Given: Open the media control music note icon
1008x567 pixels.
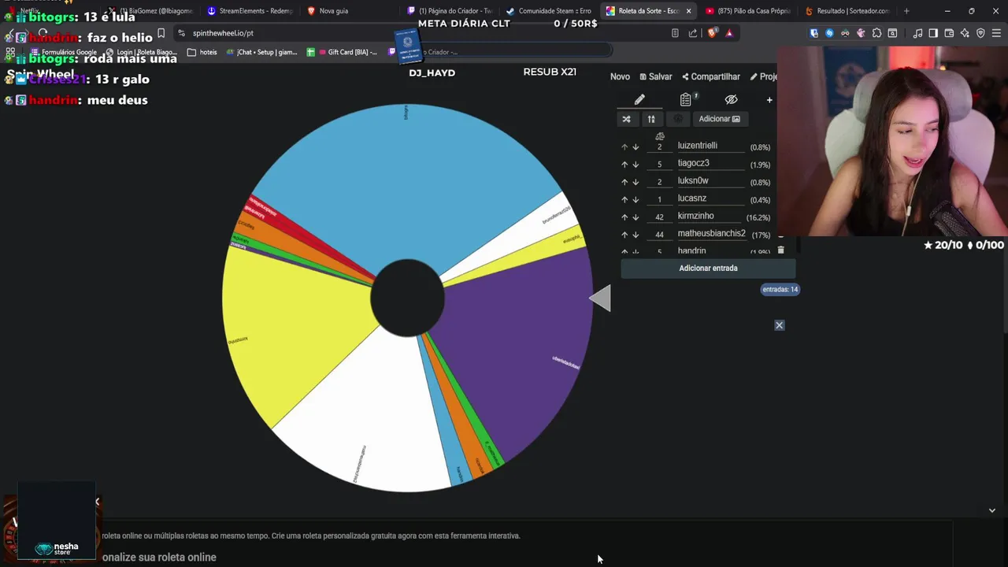Looking at the screenshot, I should 917,33.
